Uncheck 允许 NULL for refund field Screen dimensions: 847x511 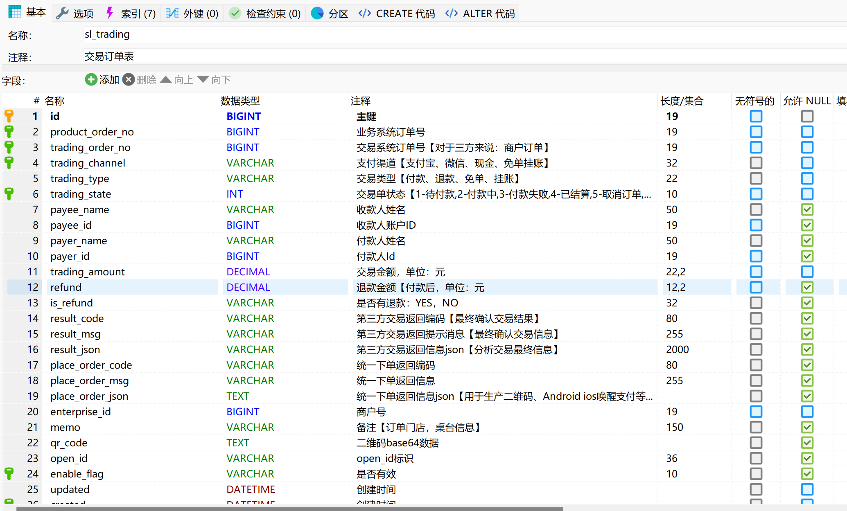coord(807,287)
